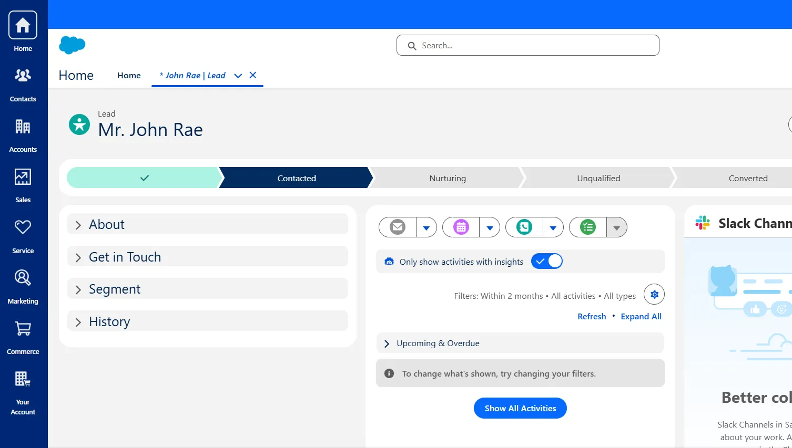Click the lead record icon

click(79, 124)
